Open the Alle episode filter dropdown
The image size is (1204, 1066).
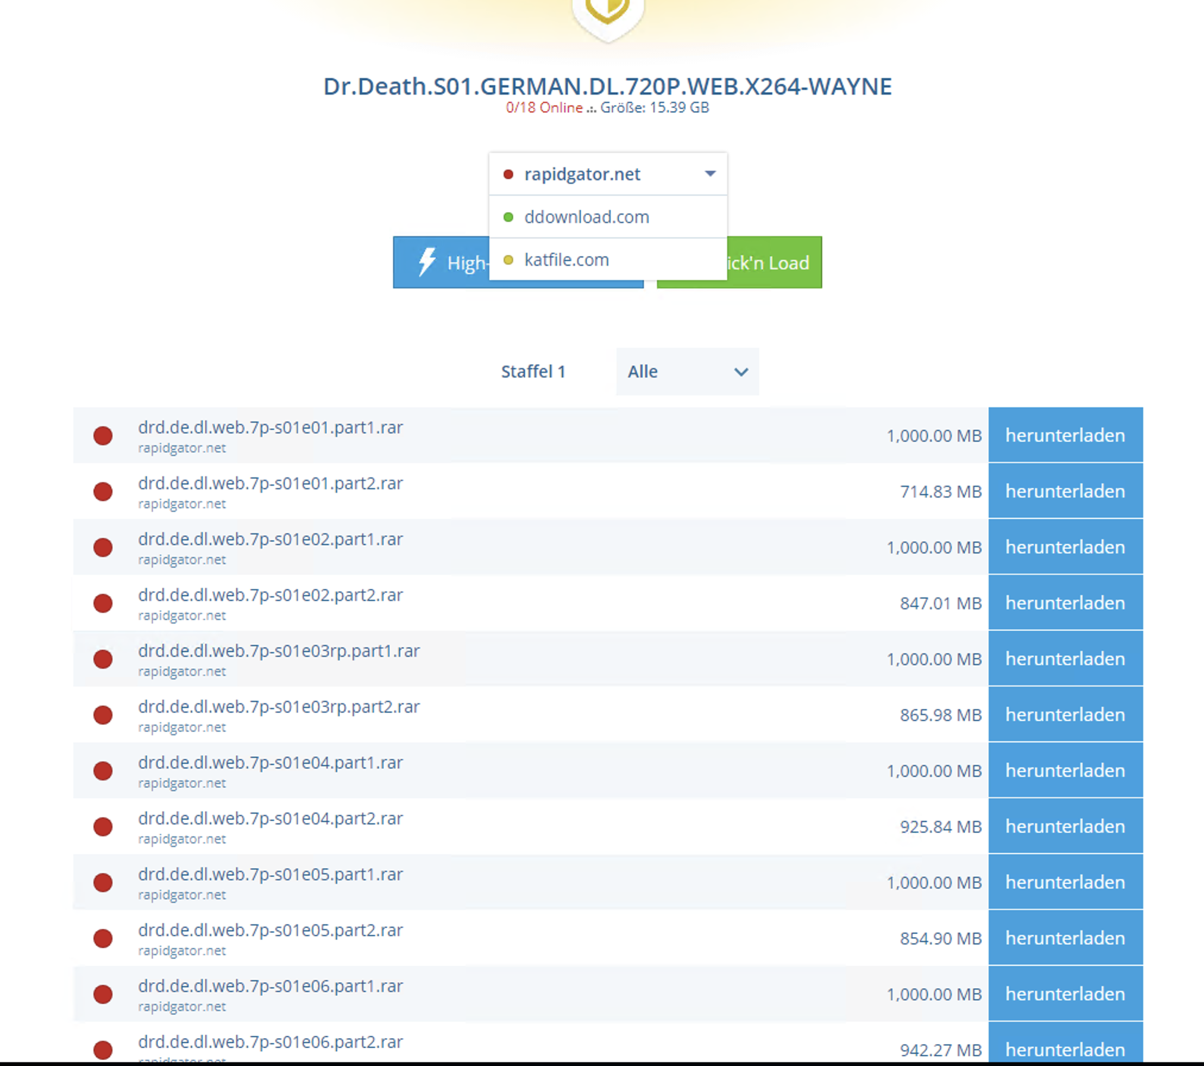[687, 372]
